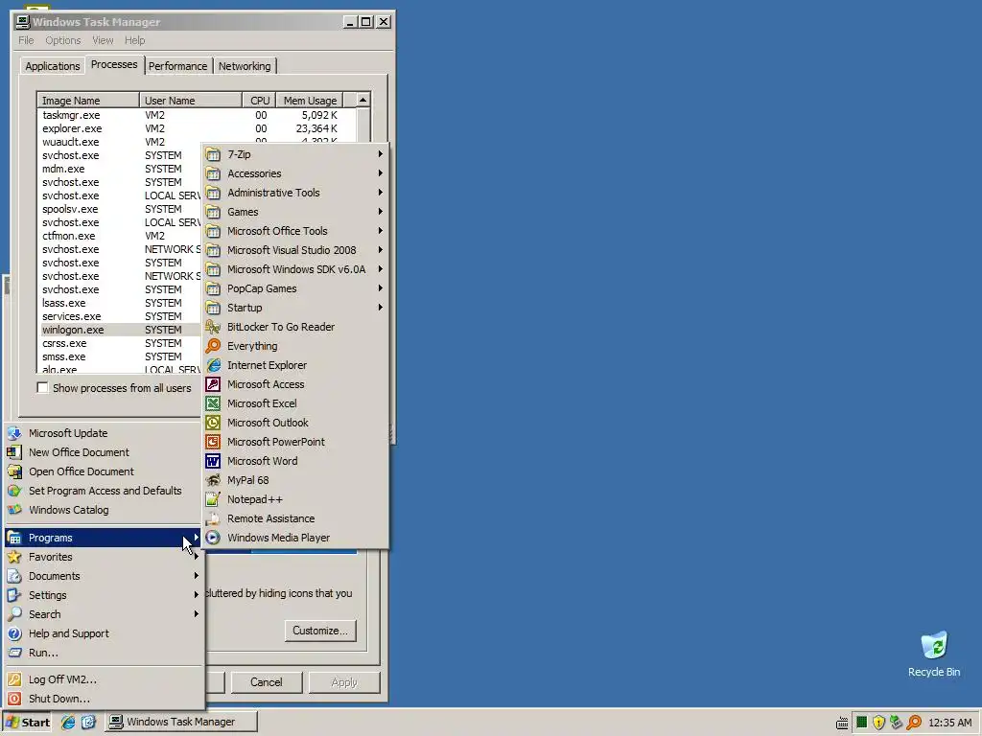Viewport: 982px width, 736px height.
Task: Open the 7-Zip folder icon
Action: (214, 154)
